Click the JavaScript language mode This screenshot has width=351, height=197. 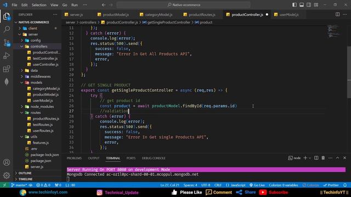pos(236,185)
